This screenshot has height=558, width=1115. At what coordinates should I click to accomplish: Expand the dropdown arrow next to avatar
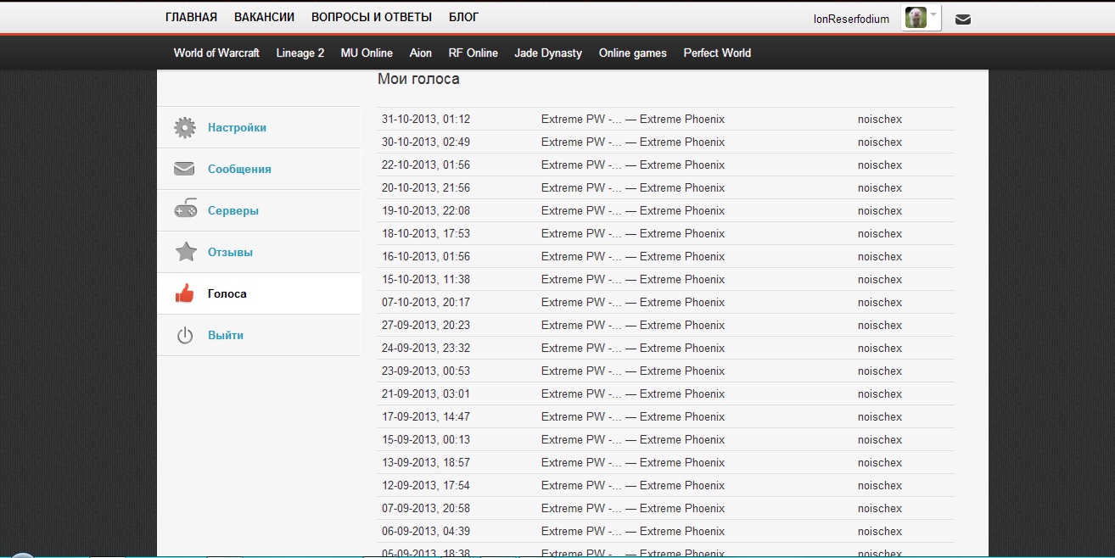point(934,15)
